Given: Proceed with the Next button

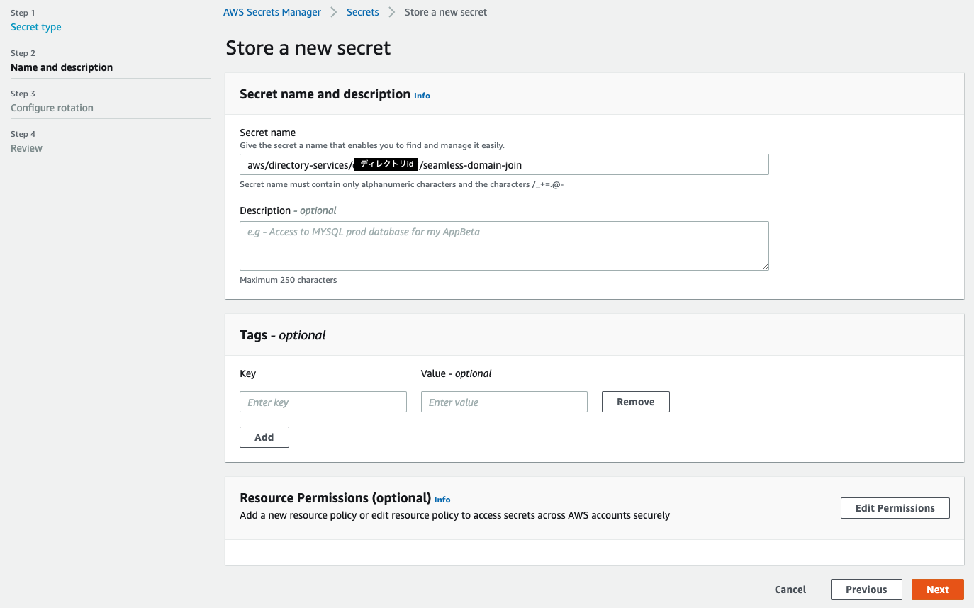Looking at the screenshot, I should coord(937,590).
